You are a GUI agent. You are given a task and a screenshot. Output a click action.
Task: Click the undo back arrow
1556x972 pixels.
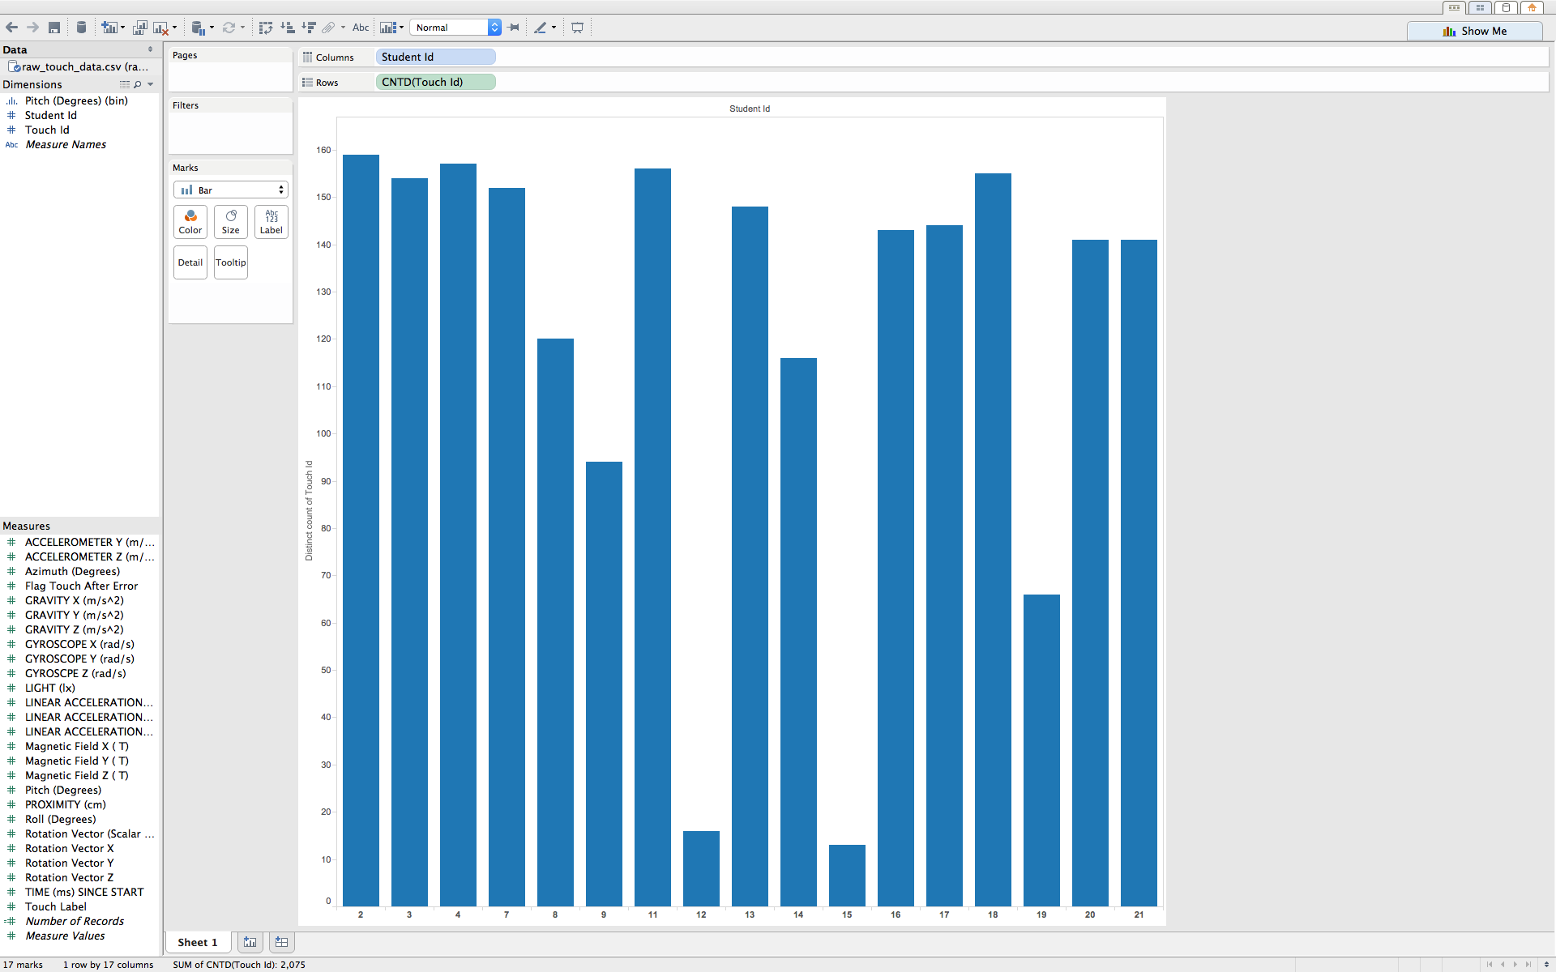tap(11, 28)
